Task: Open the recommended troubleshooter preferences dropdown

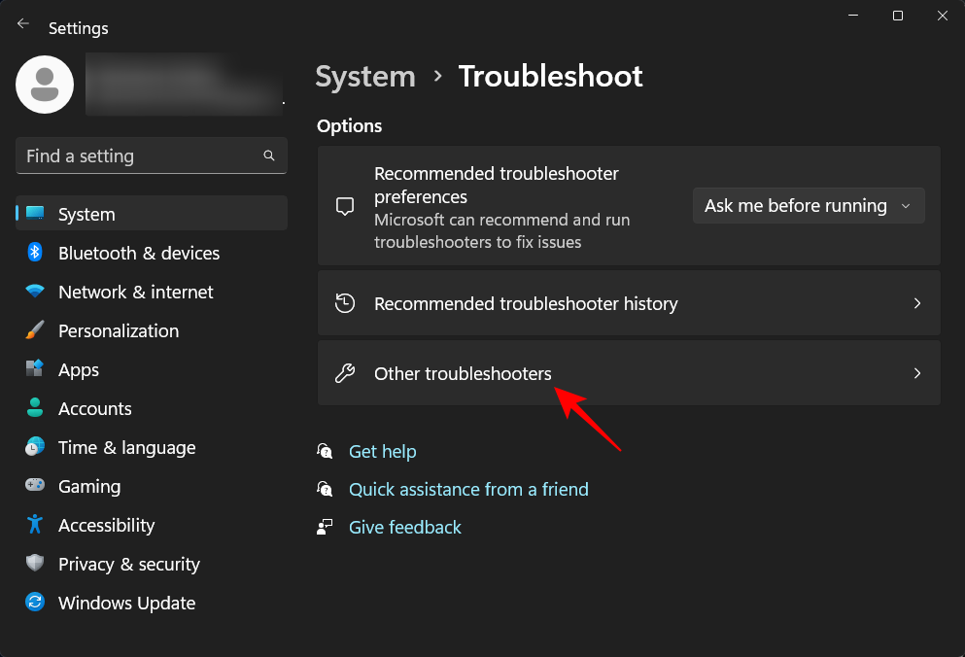Action: pos(808,205)
